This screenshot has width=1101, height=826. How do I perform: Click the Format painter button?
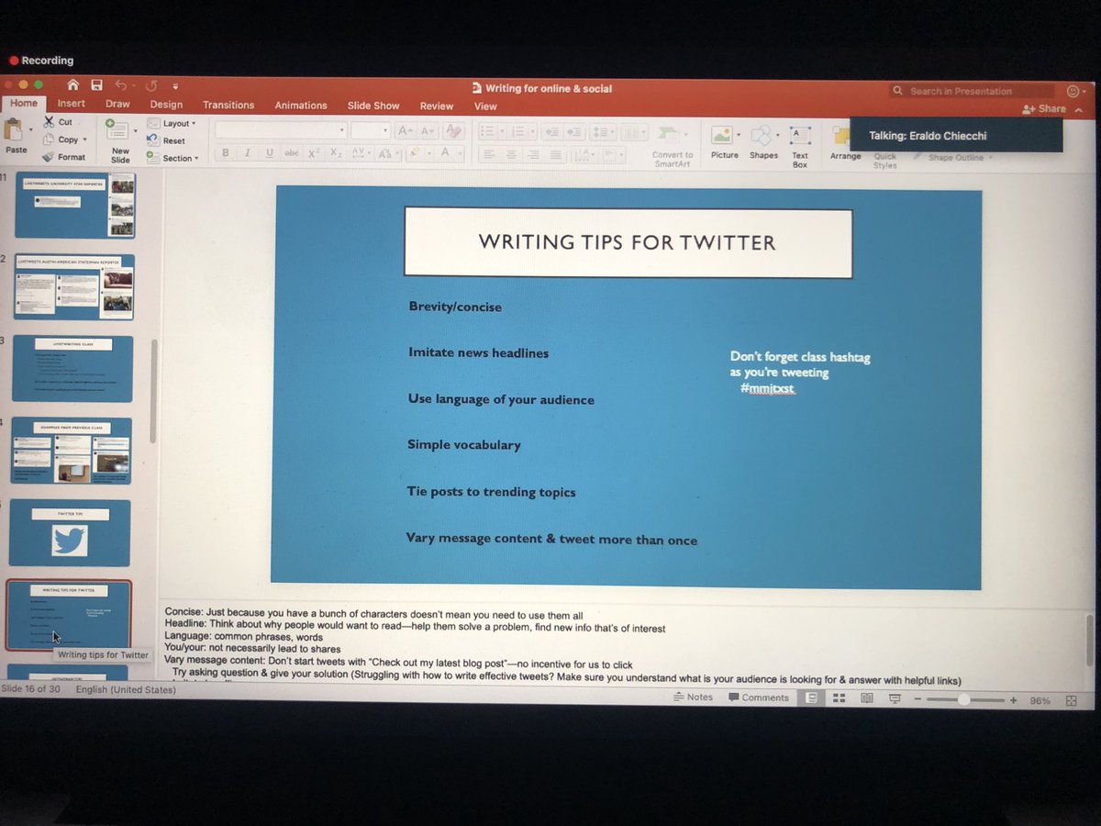point(63,157)
